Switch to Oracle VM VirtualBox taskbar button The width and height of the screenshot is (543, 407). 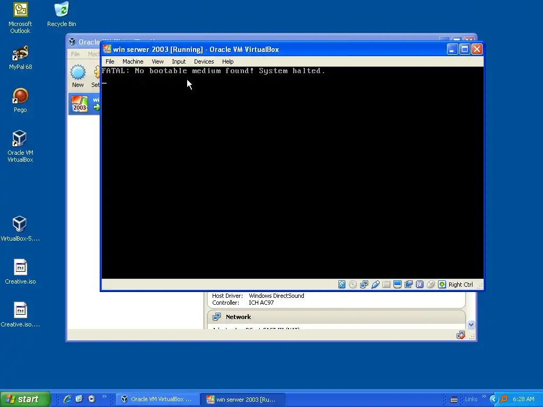[157, 399]
